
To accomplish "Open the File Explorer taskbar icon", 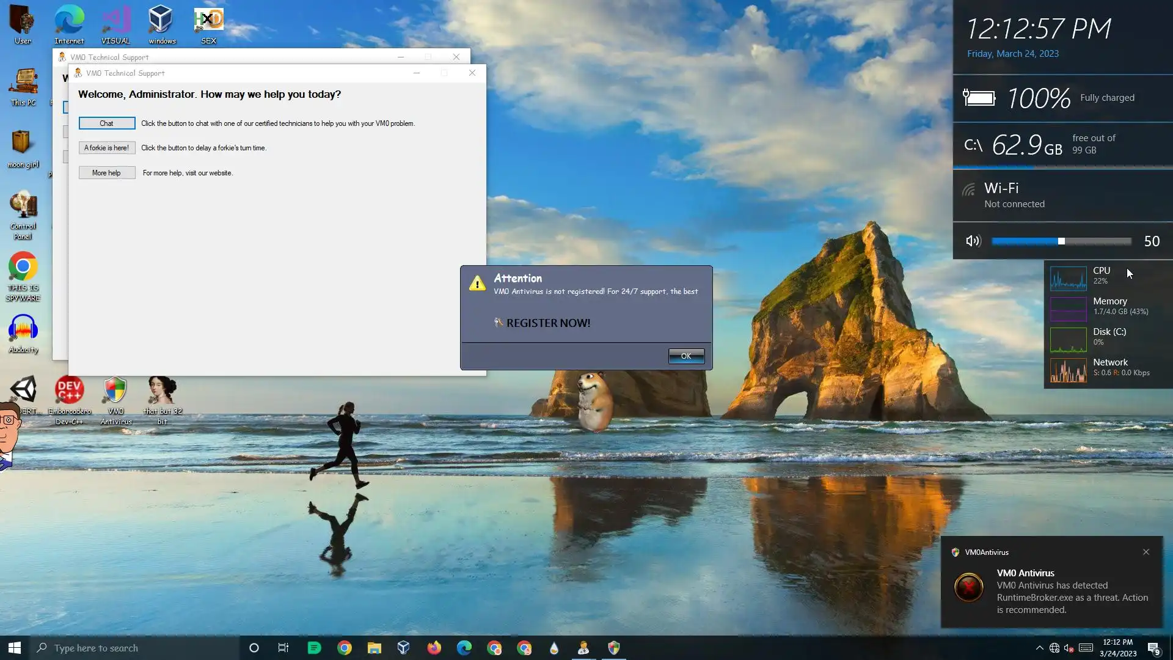I will pyautogui.click(x=374, y=648).
